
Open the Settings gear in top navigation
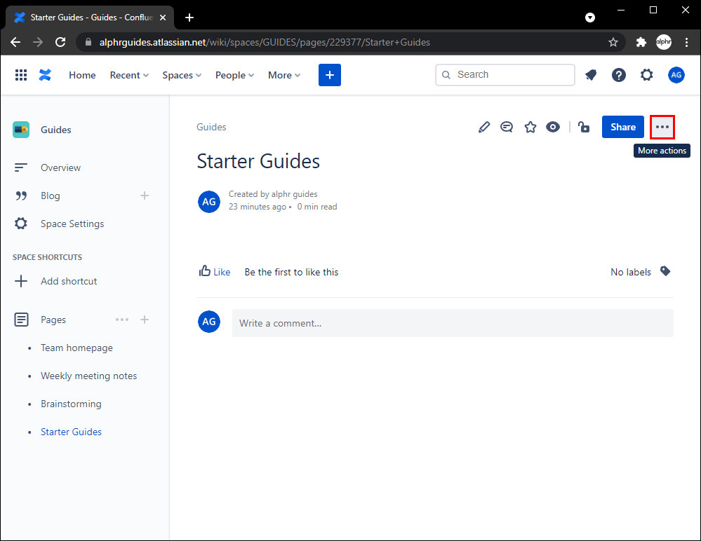(647, 75)
